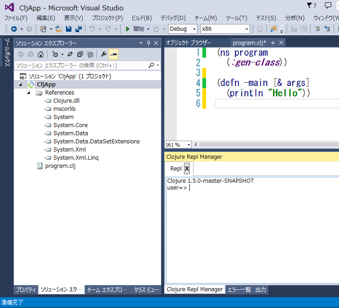The image size is (339, 308).
Task: Click the Navigate Backward toolbar arrow
Action: click(x=14, y=29)
